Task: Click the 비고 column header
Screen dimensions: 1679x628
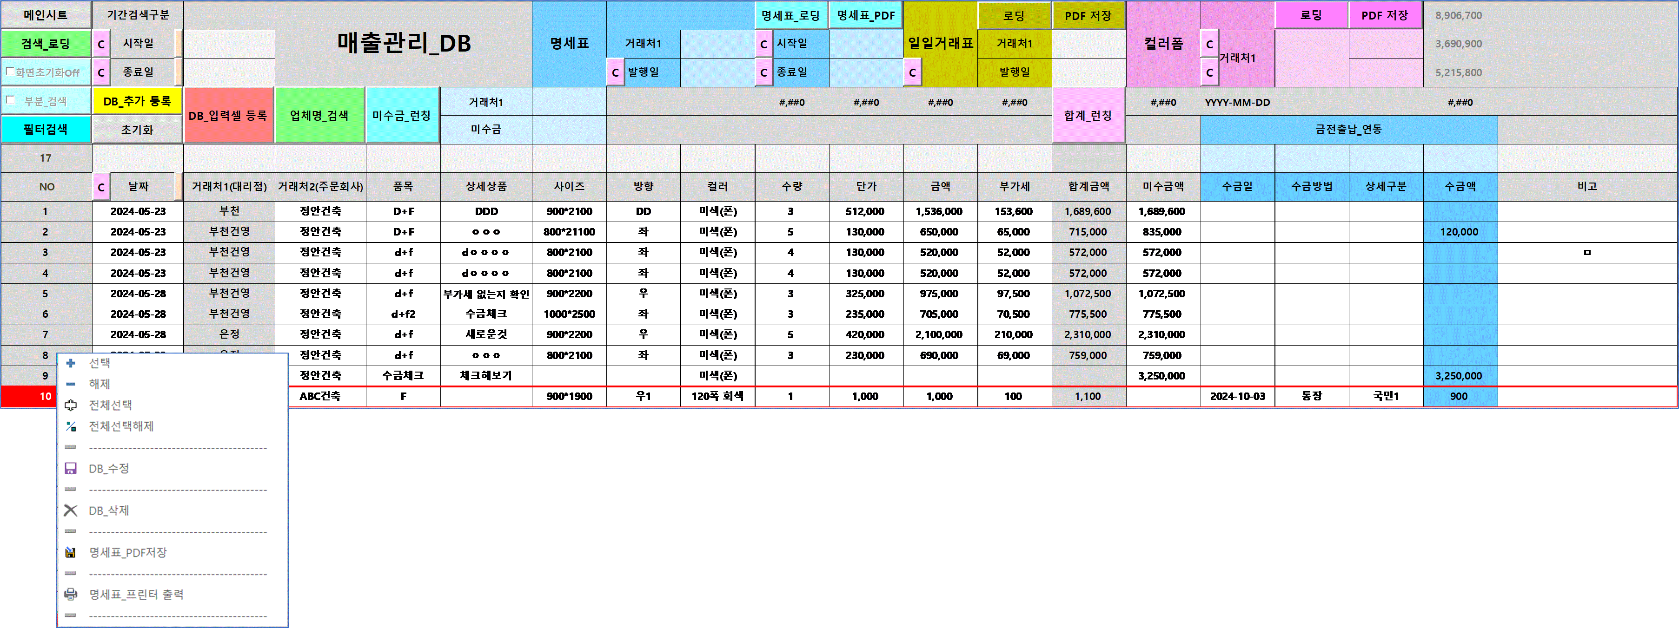Action: [x=1587, y=186]
